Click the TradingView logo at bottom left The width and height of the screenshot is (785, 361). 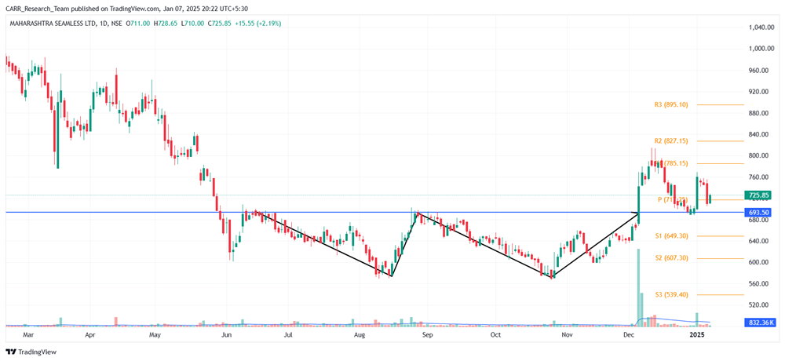[x=31, y=352]
